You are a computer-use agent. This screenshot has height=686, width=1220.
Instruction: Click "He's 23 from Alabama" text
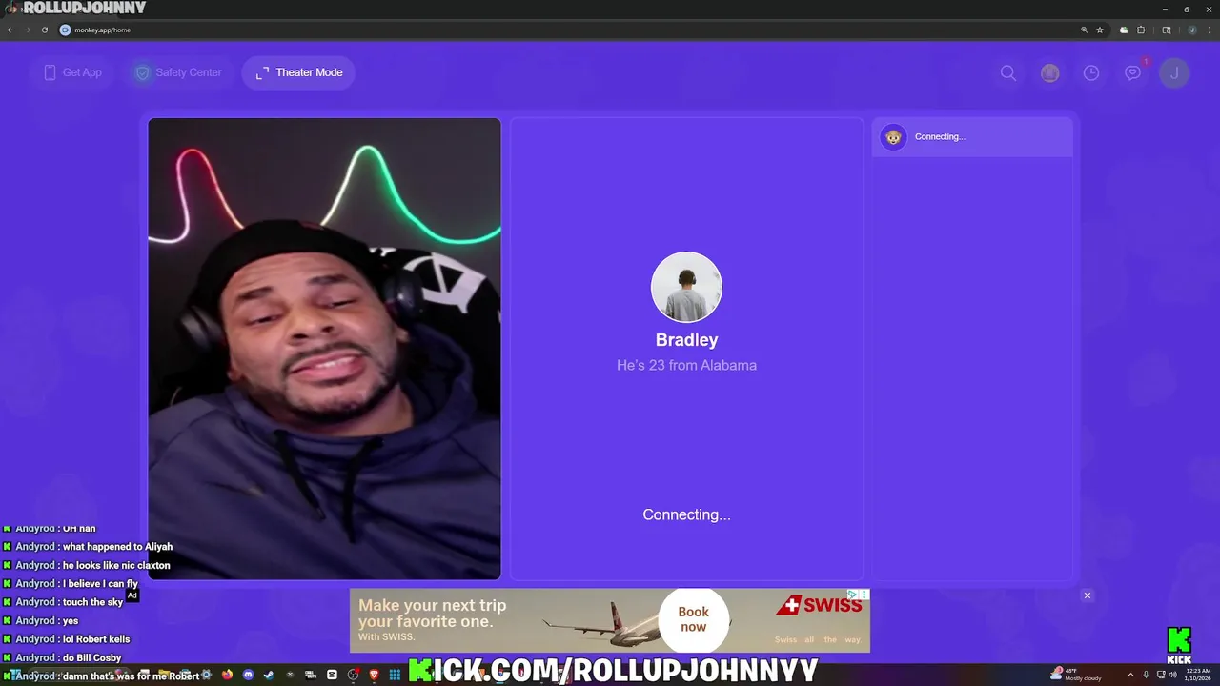point(686,365)
